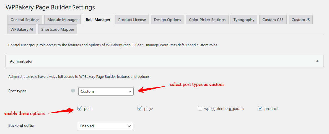Switch to Color Picker Settings tab
329x134 pixels.
[x=207, y=20]
